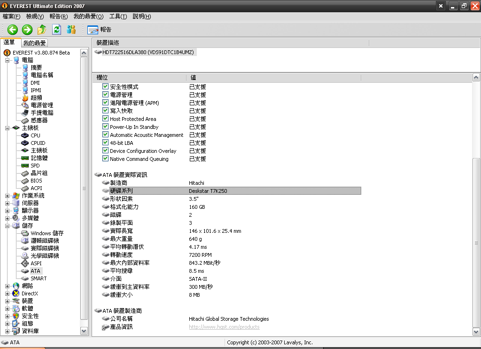Viewport: 481px width, 349px height.
Task: Toggle the 安全性模式 checkbox
Action: (x=105, y=87)
